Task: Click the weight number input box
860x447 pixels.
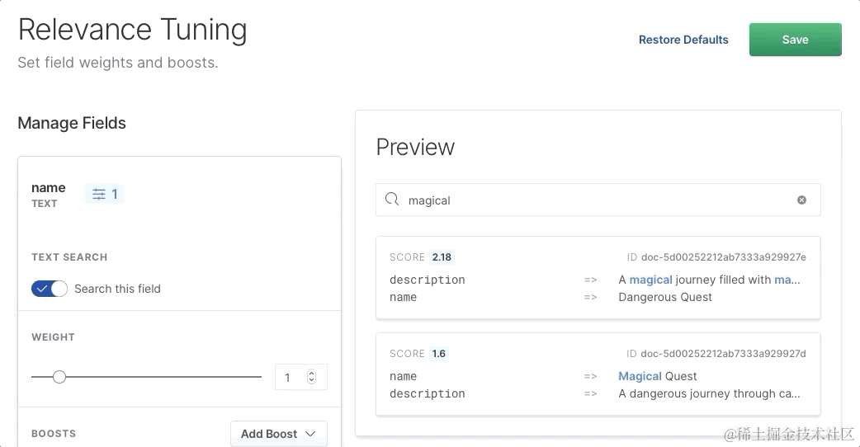Action: tap(291, 378)
